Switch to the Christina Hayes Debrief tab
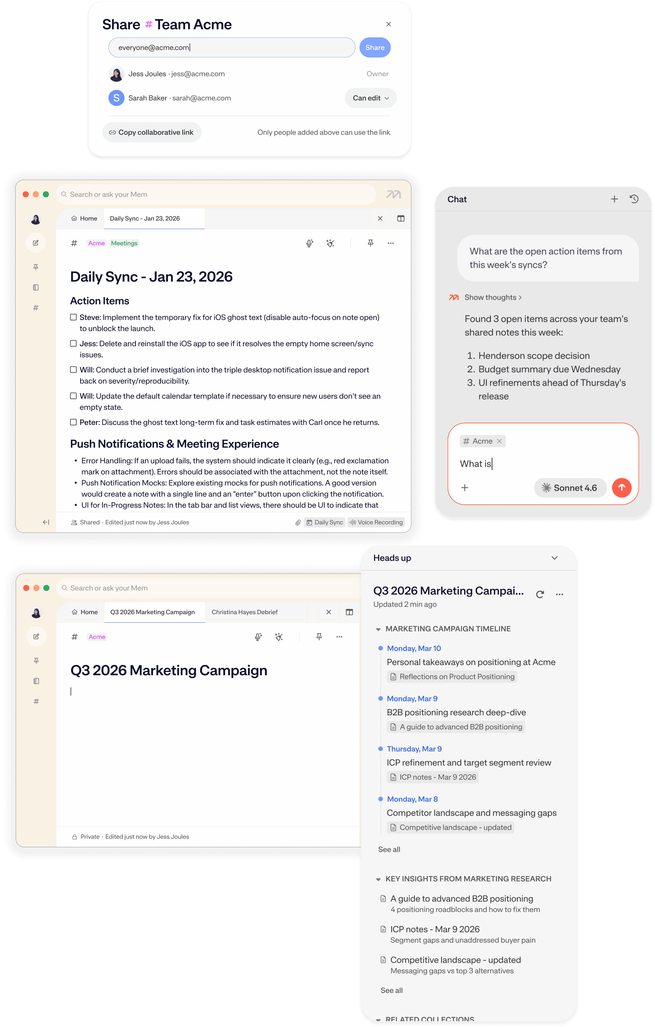The height and width of the screenshot is (1027, 655). [x=245, y=612]
